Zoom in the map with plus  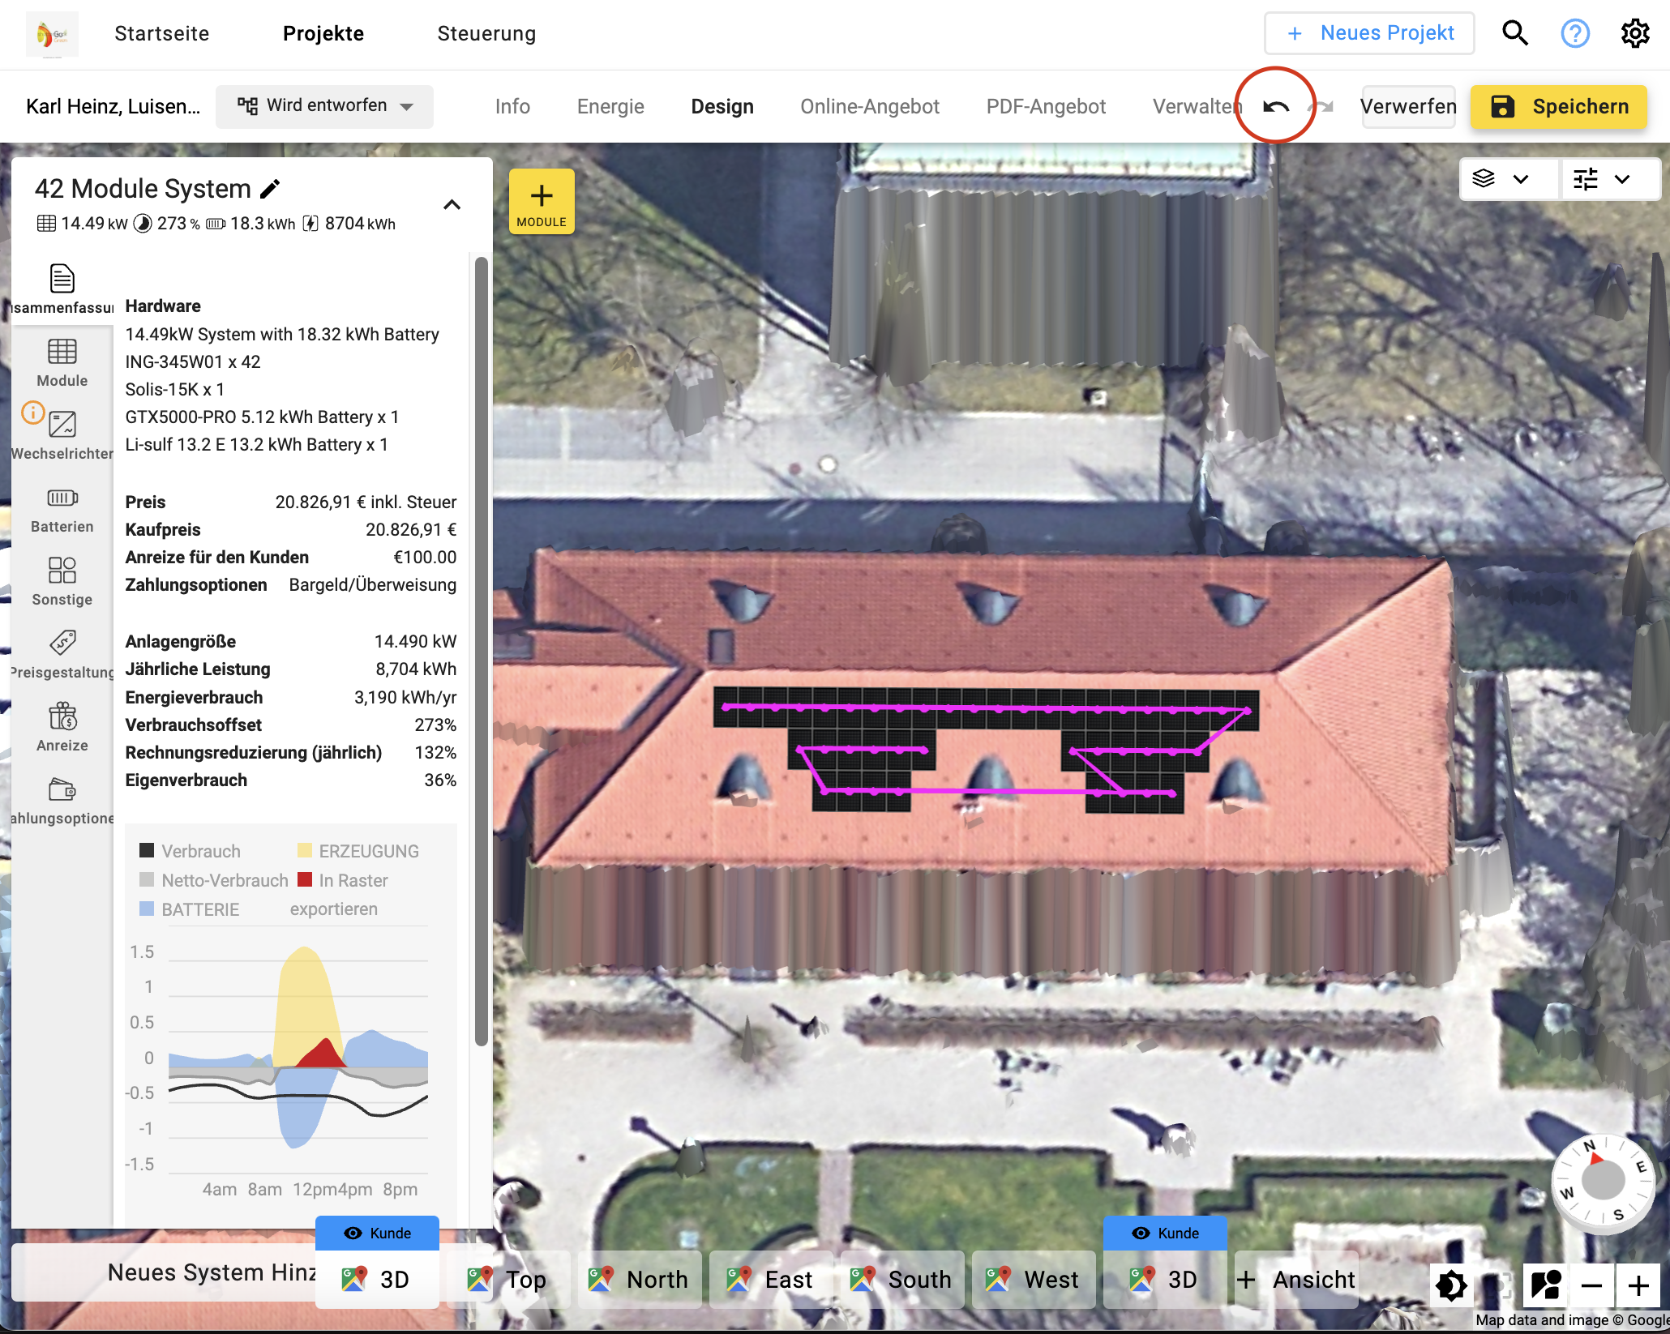tap(1638, 1285)
